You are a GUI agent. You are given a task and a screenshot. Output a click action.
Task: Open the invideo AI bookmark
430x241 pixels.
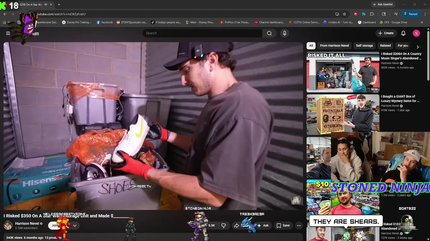tap(338, 22)
